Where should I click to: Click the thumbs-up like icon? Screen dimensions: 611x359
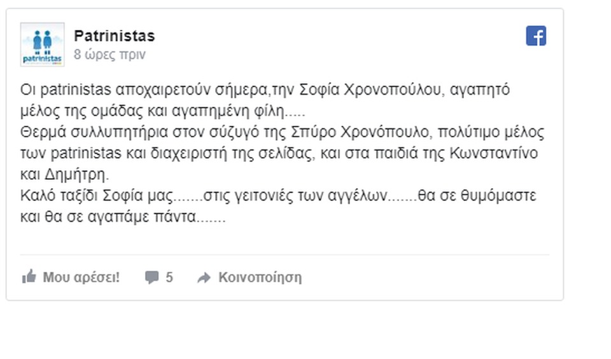tap(29, 276)
